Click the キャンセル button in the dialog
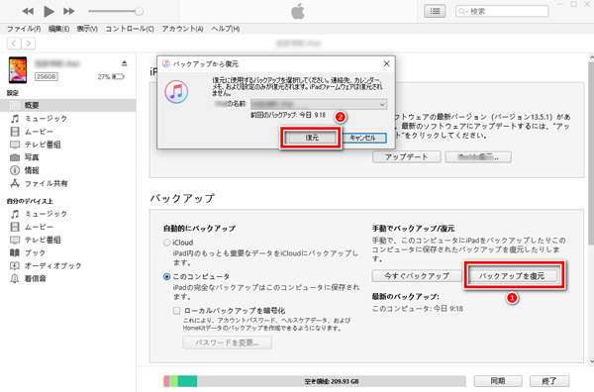The width and height of the screenshot is (594, 392). click(363, 138)
